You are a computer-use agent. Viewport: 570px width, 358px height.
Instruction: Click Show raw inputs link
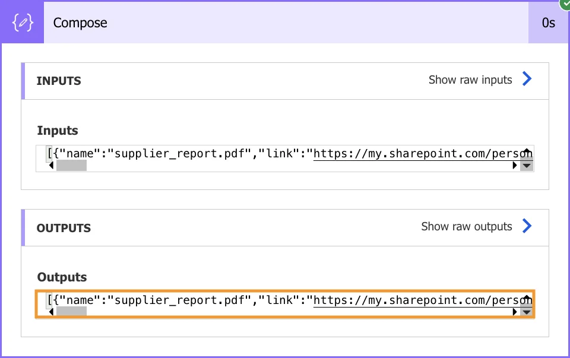point(470,80)
